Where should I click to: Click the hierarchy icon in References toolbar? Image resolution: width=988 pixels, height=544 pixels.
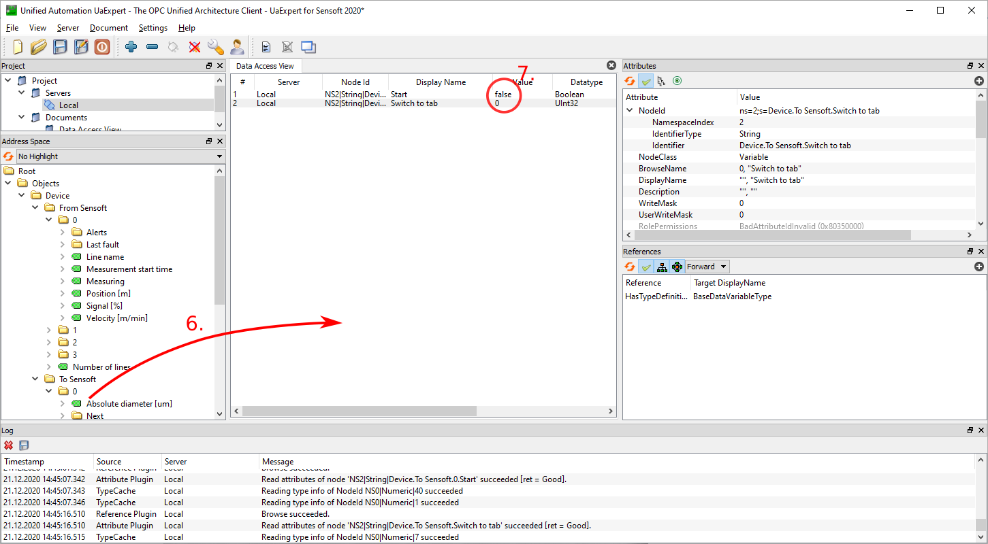pos(661,267)
